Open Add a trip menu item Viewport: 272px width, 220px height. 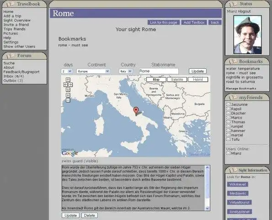click(x=12, y=16)
